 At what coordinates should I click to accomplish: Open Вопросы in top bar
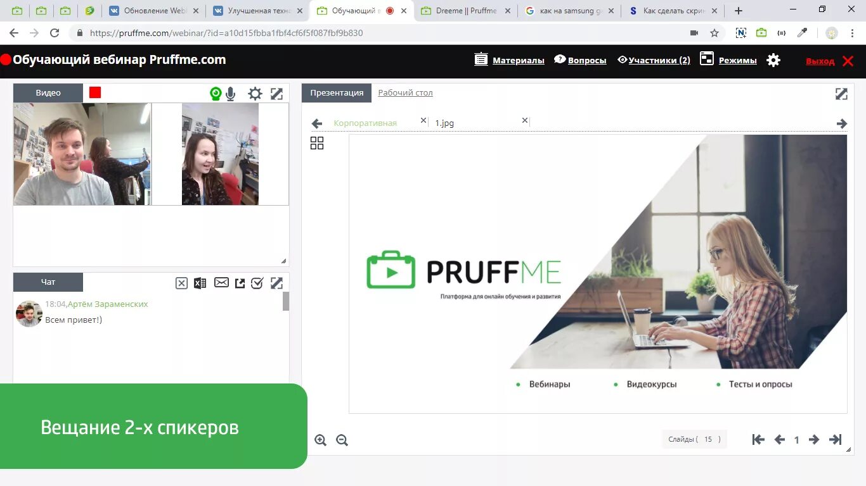point(580,60)
